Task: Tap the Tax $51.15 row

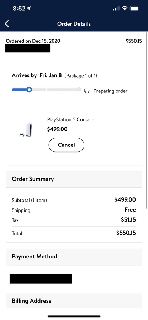Action: click(74, 220)
